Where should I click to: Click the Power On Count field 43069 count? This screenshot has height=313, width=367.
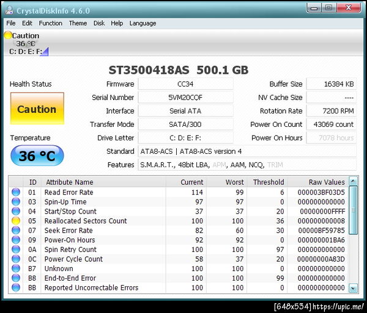click(x=332, y=124)
